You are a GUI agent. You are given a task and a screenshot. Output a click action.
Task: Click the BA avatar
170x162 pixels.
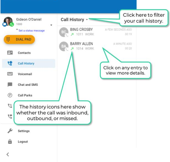coord(64,46)
